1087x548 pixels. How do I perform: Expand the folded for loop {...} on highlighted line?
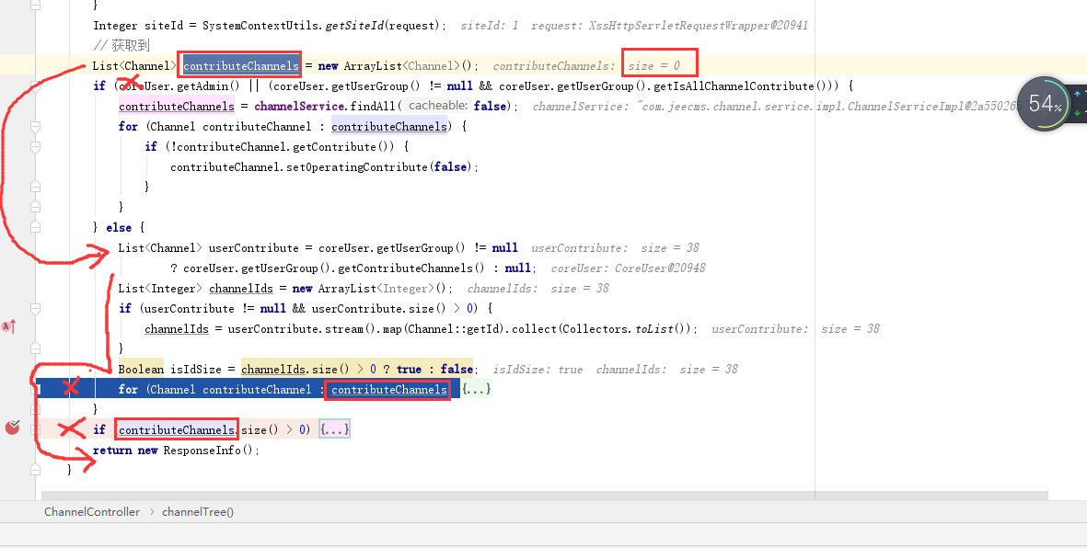476,389
